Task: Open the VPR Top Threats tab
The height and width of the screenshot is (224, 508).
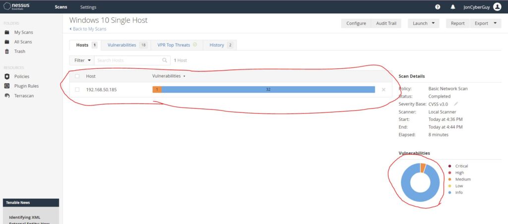Action: 177,45
